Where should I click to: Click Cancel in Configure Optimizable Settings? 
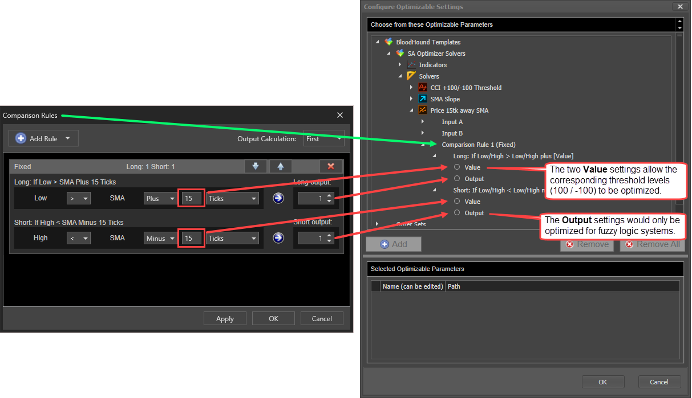(x=659, y=381)
